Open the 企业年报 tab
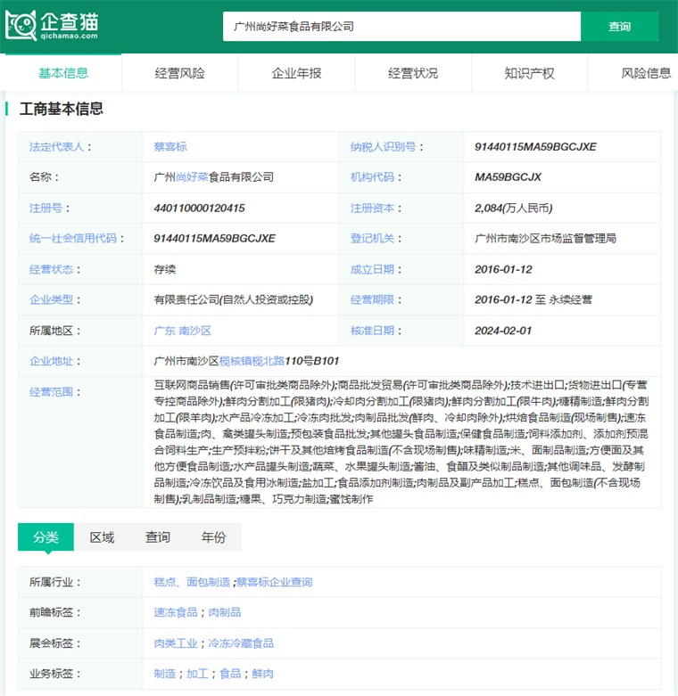 click(296, 73)
